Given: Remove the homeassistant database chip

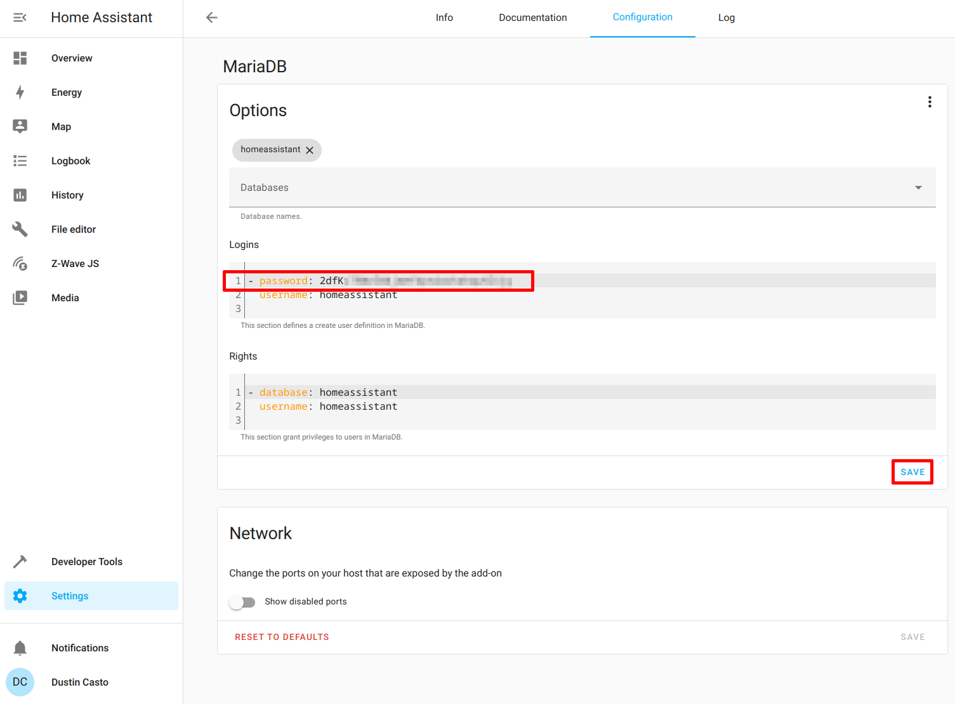Looking at the screenshot, I should point(310,150).
